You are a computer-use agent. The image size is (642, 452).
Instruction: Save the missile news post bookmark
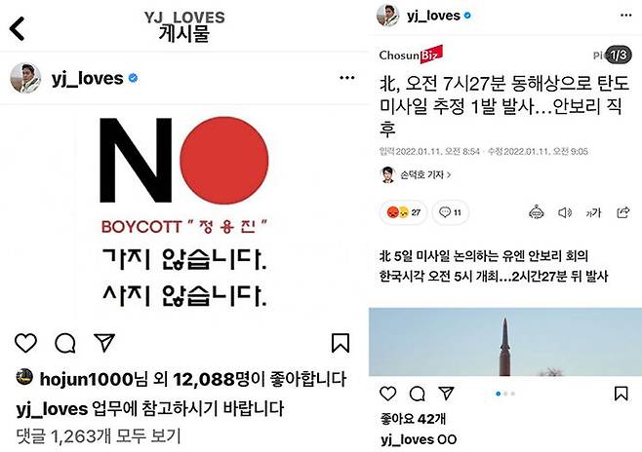tap(621, 394)
